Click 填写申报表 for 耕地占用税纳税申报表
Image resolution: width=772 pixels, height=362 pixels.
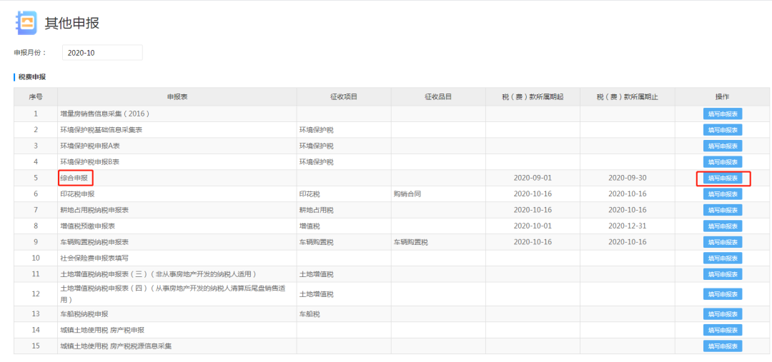coord(722,210)
